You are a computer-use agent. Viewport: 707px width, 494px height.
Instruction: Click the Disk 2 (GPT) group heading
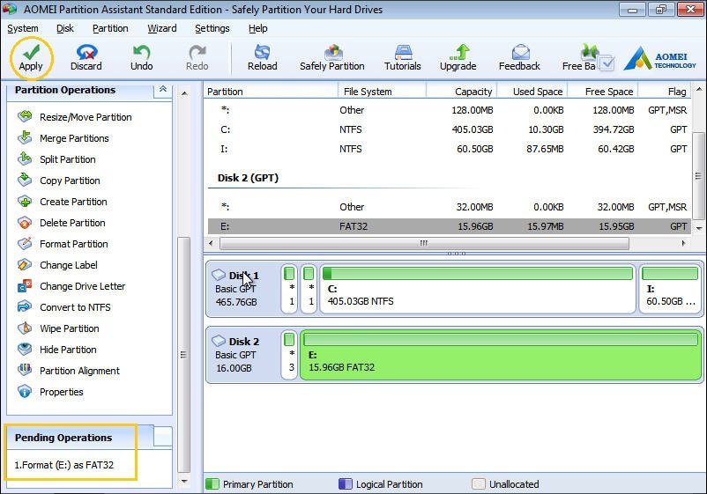(x=248, y=178)
